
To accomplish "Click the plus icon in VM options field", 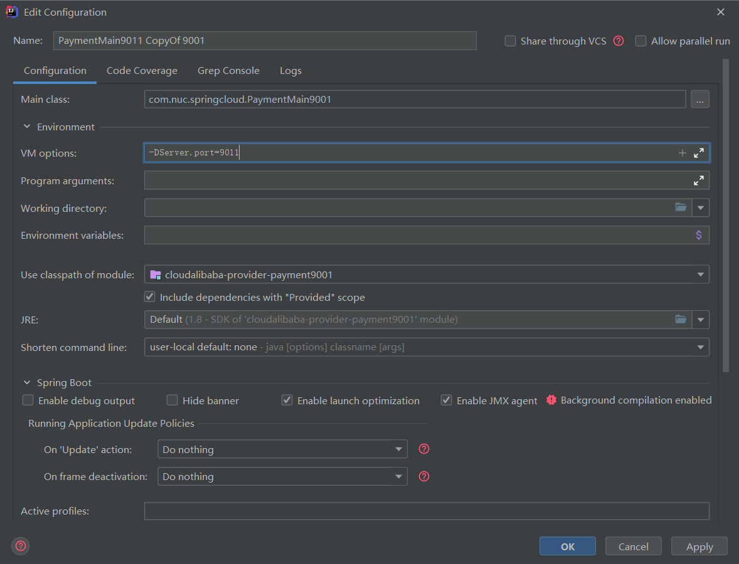I will [682, 154].
